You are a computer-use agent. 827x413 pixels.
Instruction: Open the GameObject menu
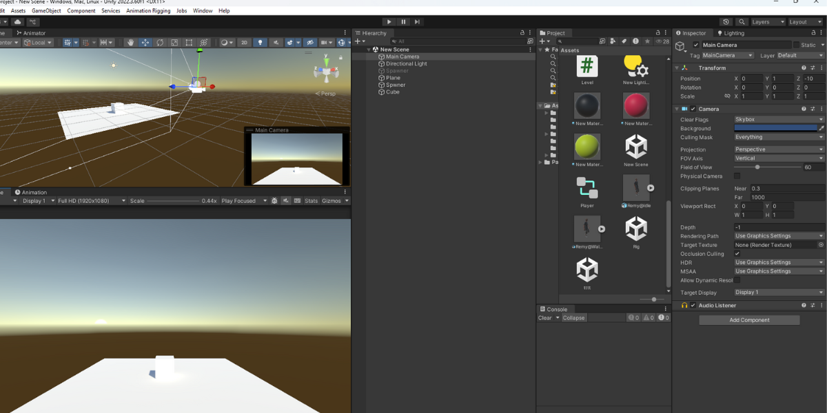(x=48, y=10)
